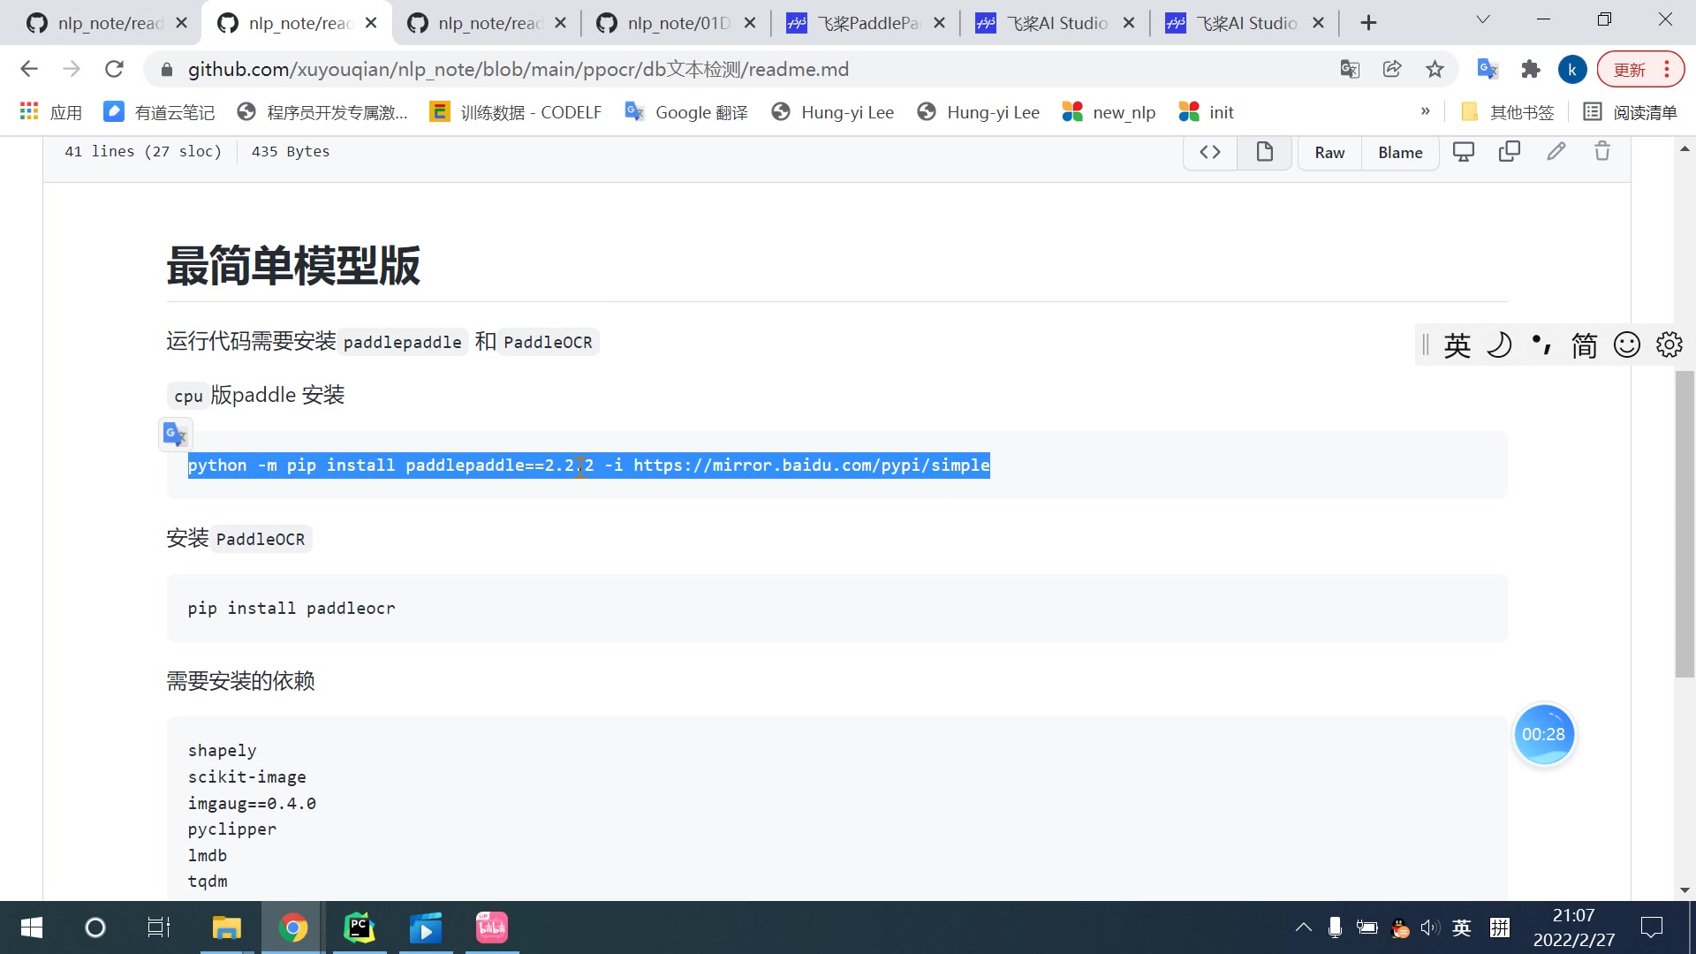Open 有道云笔记 bookmark
This screenshot has height=954, width=1696.
159,112
